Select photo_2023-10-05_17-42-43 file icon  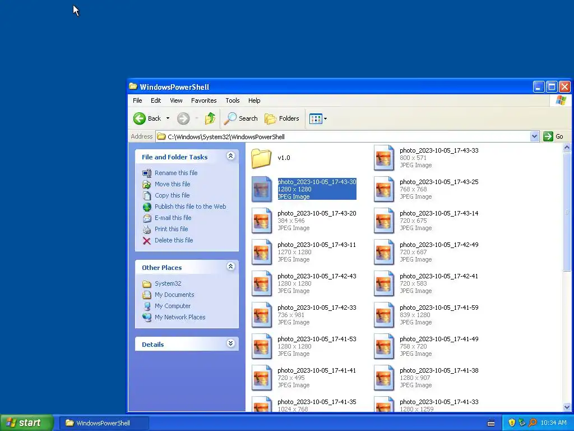pyautogui.click(x=261, y=283)
